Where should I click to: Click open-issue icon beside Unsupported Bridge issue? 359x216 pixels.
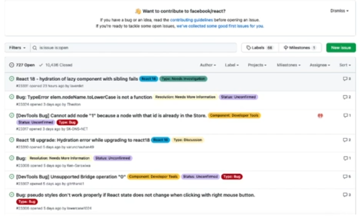[11, 176]
